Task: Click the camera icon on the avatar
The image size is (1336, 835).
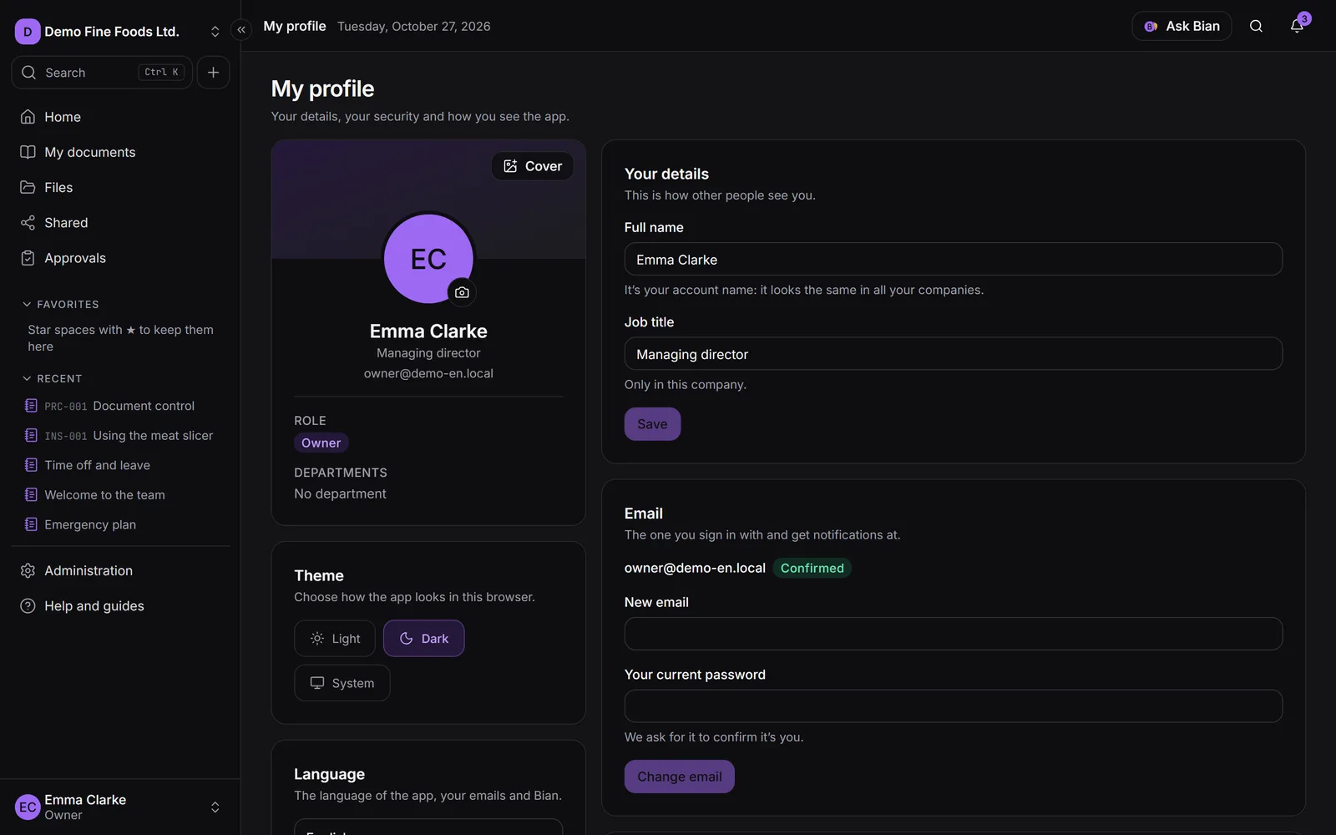Action: (x=462, y=292)
